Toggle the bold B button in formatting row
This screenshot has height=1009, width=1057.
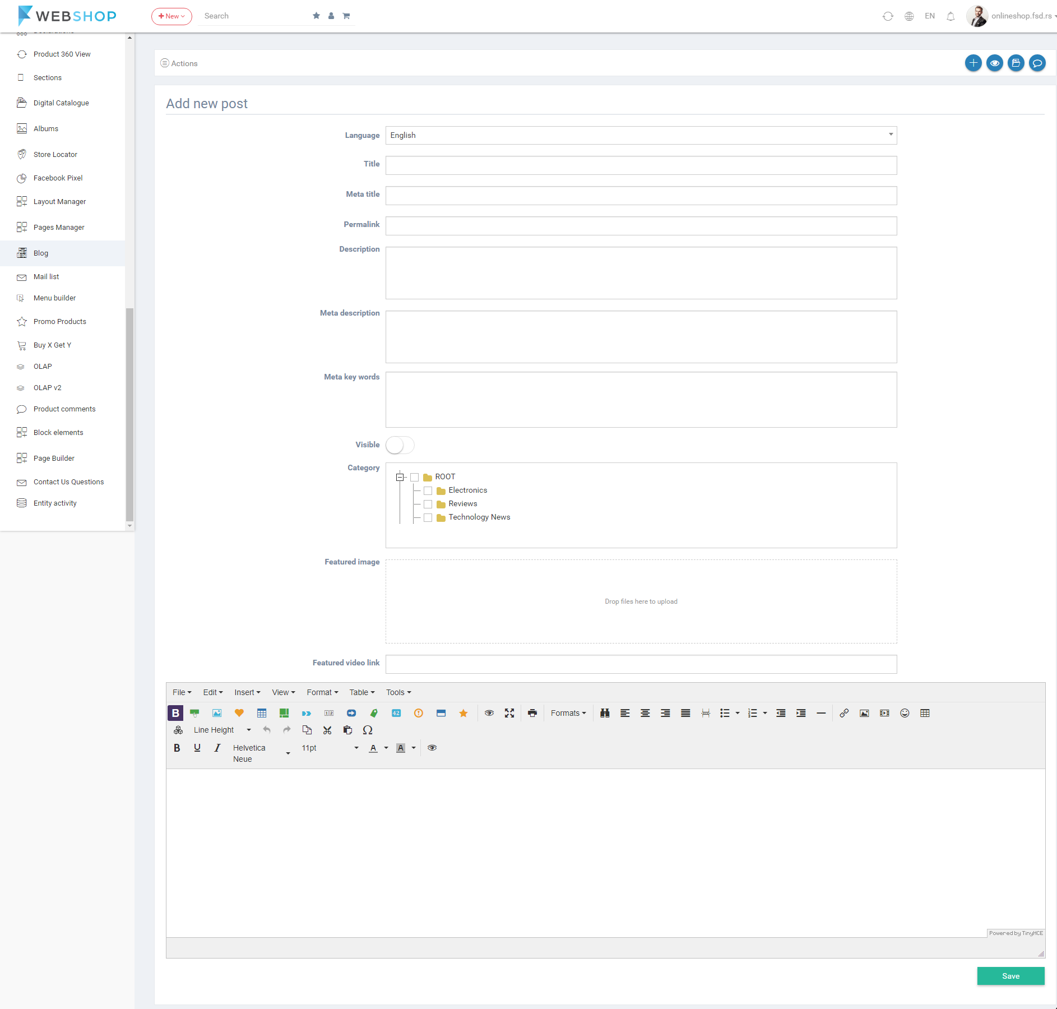[x=177, y=748]
